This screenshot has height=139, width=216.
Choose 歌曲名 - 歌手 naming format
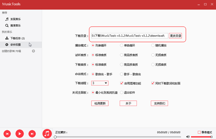pyautogui.click(x=93, y=74)
